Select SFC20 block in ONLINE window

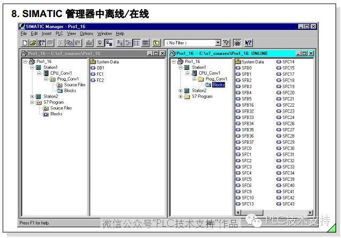[x=288, y=93]
